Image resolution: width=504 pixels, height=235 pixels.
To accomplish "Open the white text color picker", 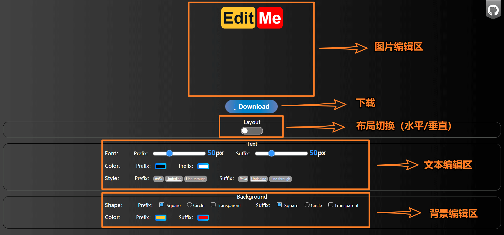I will 203,166.
